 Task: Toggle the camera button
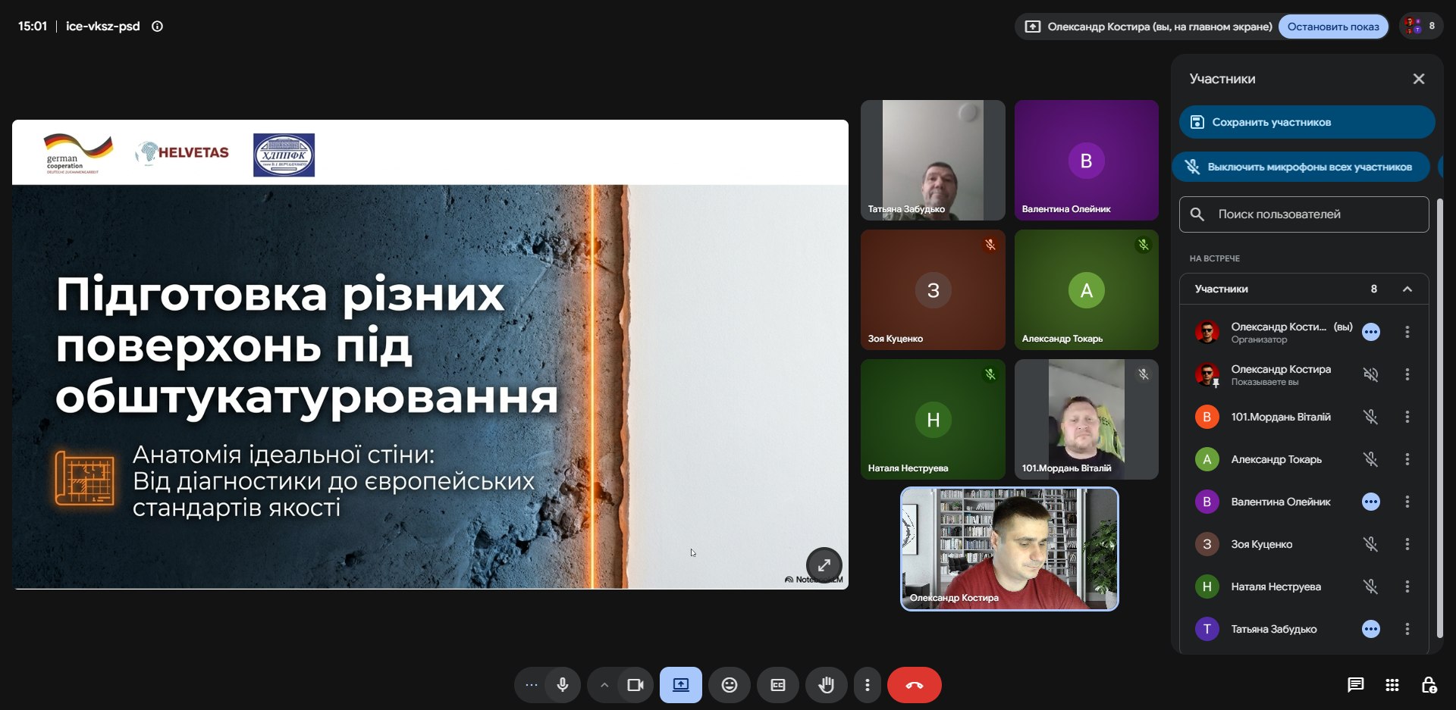point(635,685)
